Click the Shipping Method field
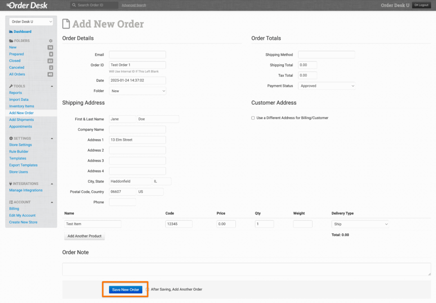This screenshot has width=436, height=303. [x=327, y=54]
